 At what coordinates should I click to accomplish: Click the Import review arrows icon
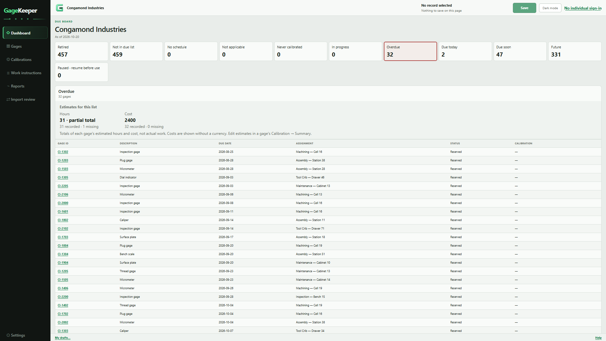tap(8, 99)
